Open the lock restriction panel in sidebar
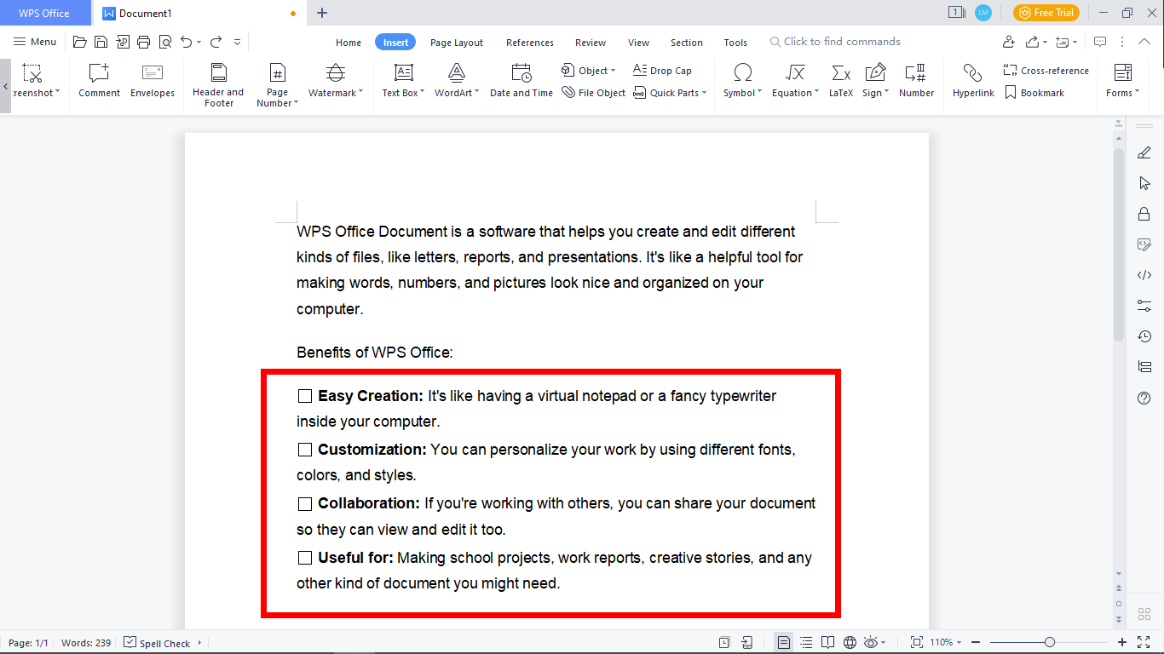Screen dimensions: 1164x654 (1144, 214)
